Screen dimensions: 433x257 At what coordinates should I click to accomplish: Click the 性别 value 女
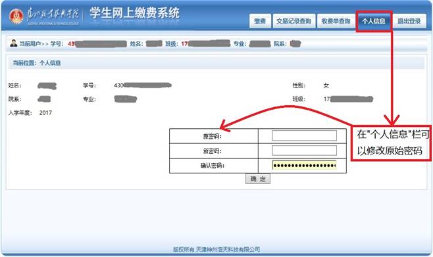326,85
